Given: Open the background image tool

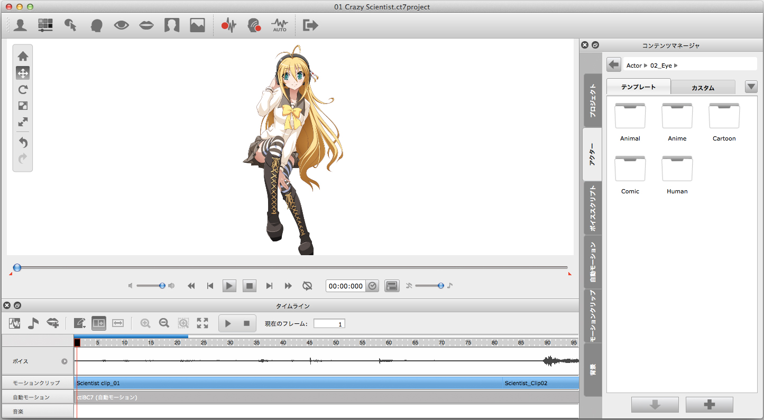Looking at the screenshot, I should click(197, 25).
